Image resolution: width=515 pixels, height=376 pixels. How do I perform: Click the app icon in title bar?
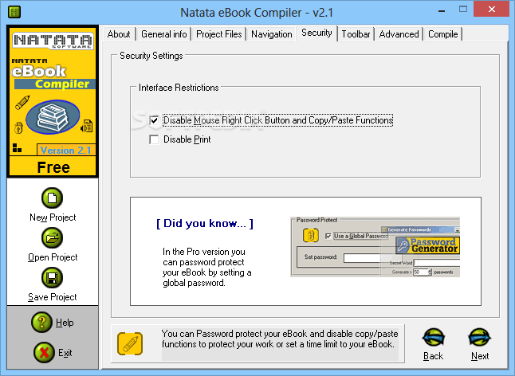14,12
